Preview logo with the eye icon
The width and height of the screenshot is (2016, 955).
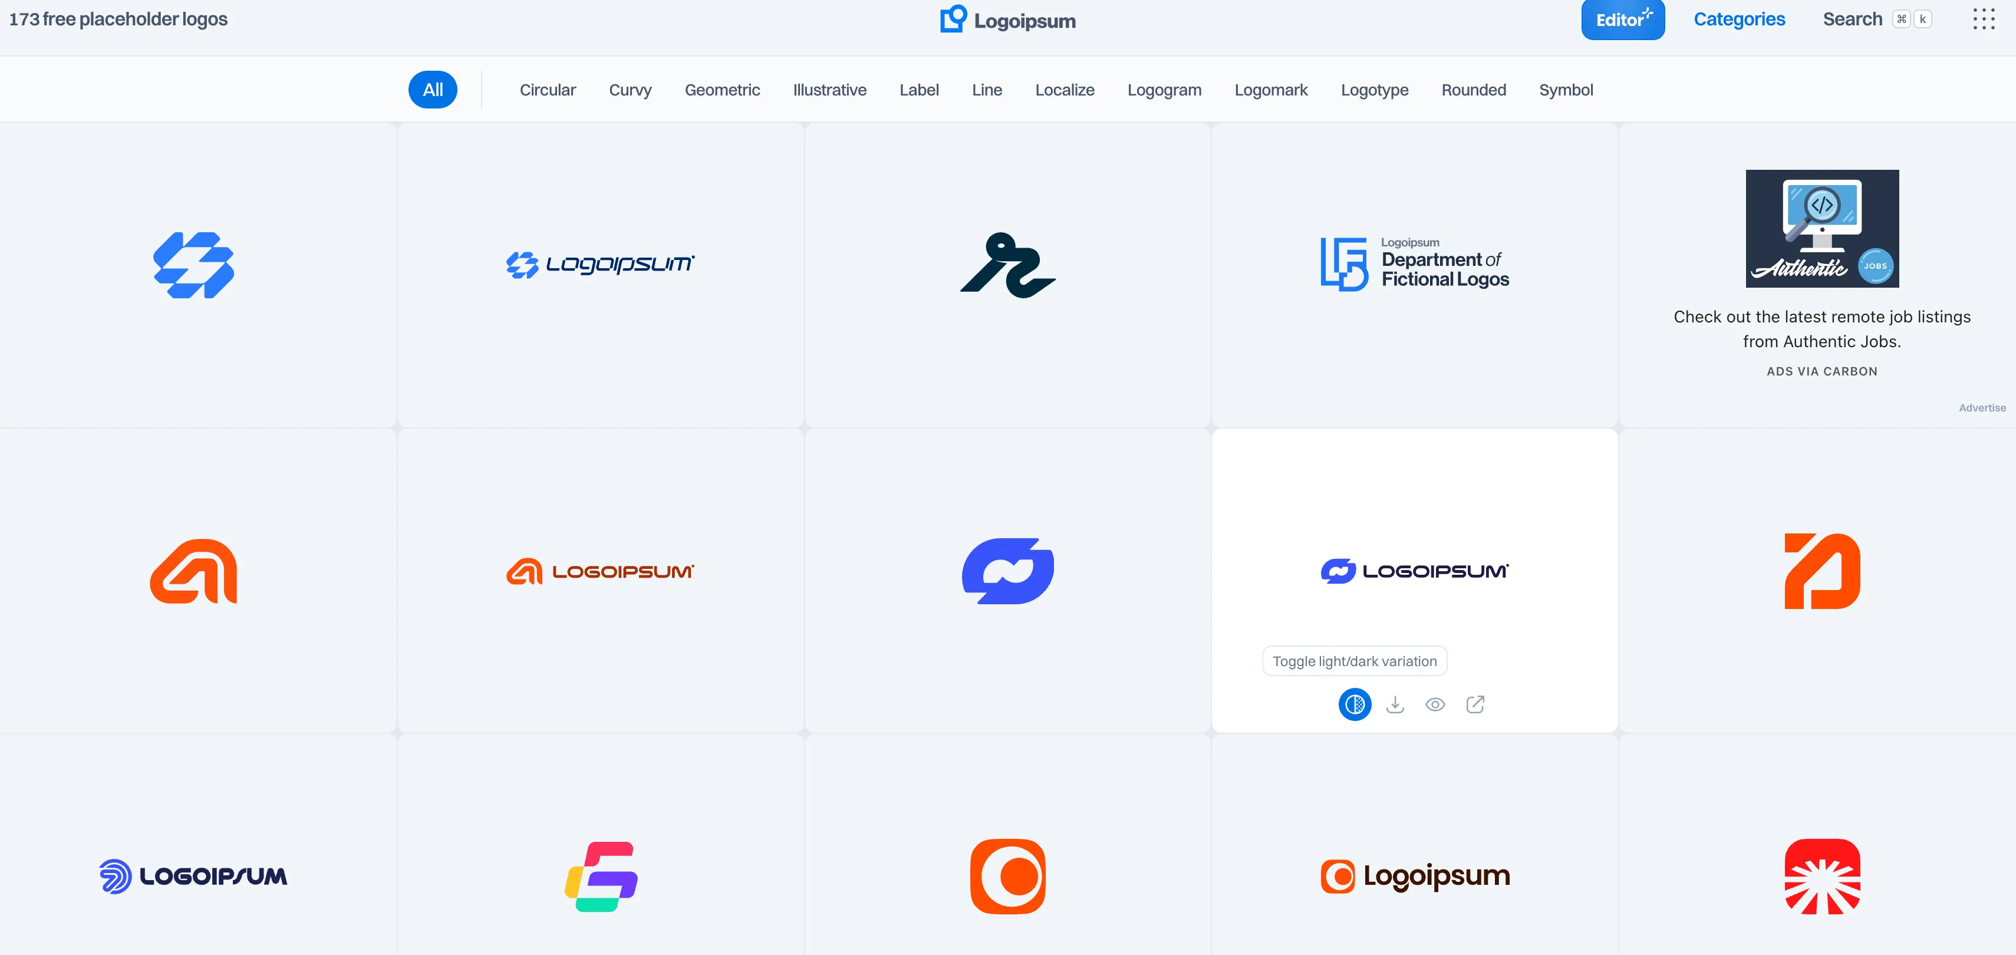(x=1435, y=704)
